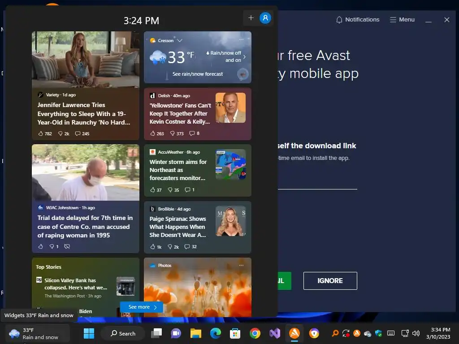Image resolution: width=459 pixels, height=344 pixels.
Task: Open Microsoft Edge from the taskbar
Action: (x=216, y=333)
